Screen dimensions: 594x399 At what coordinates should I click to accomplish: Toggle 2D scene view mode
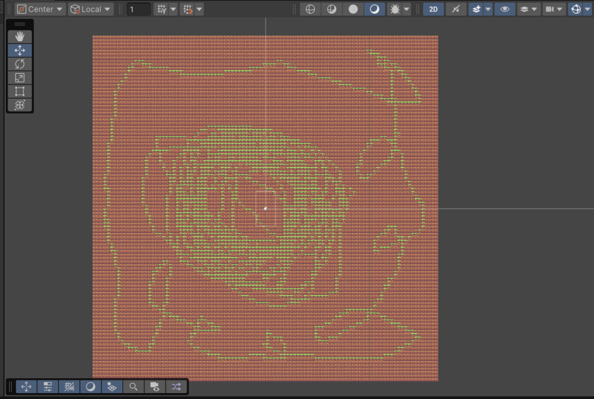pos(433,9)
